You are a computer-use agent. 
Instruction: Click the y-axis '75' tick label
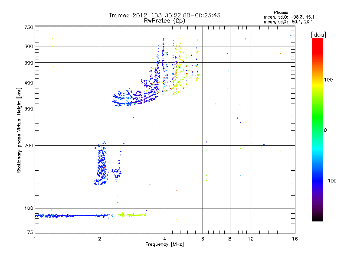[x=30, y=232]
